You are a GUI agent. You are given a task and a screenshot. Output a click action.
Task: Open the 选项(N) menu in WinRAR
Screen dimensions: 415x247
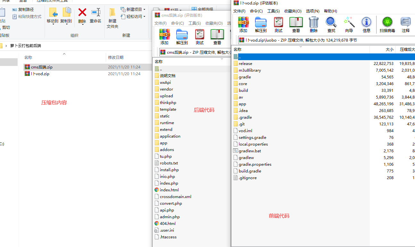tap(312, 11)
